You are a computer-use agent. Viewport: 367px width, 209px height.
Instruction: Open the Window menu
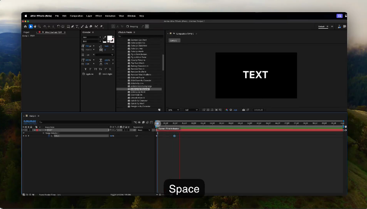[131, 16]
